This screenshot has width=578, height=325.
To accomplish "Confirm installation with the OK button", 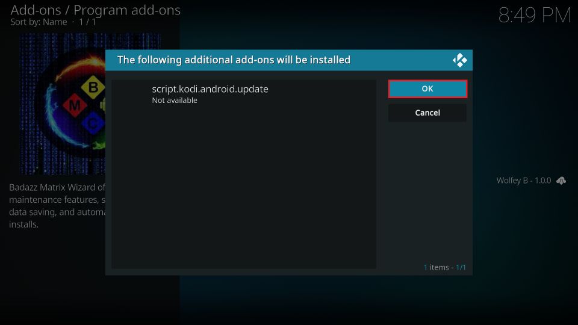I will pos(427,89).
